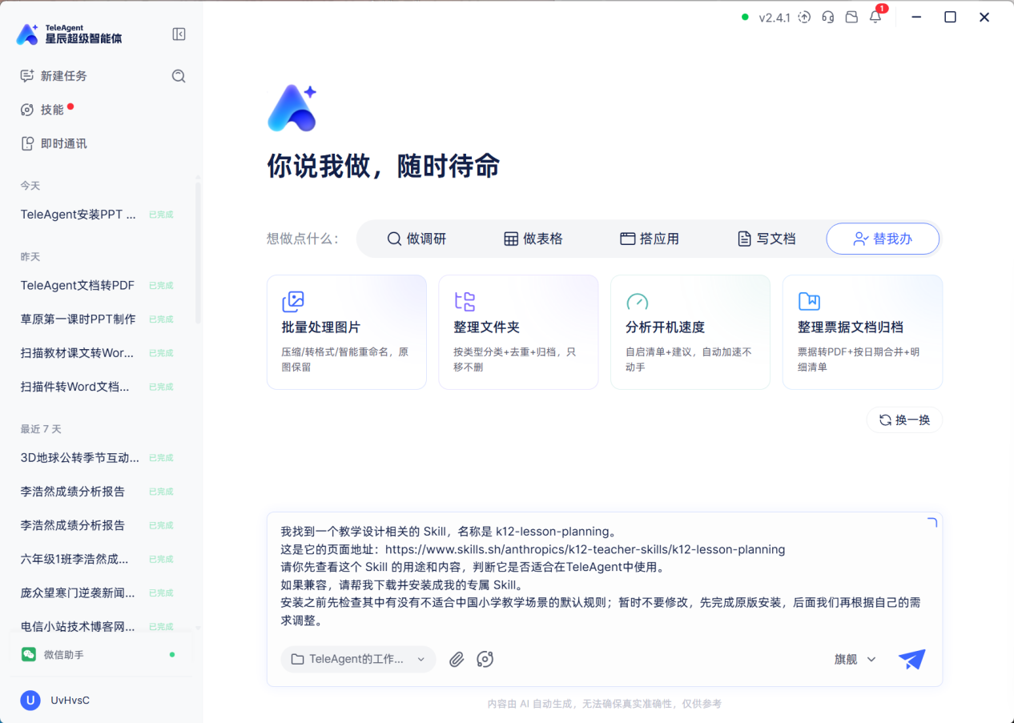Screen dimensions: 1014x723
Task: Select the 替我办 tab
Action: pos(883,239)
